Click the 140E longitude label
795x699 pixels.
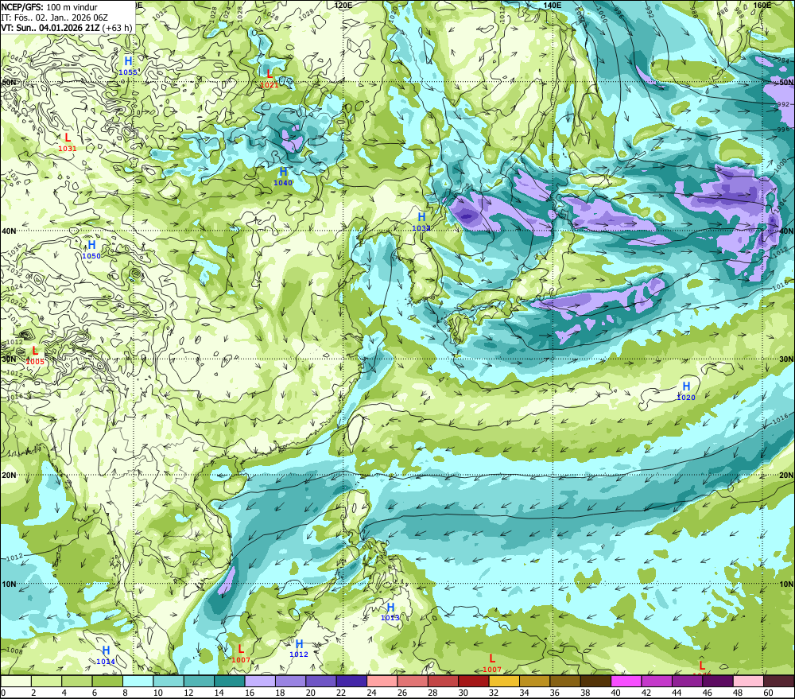(553, 5)
